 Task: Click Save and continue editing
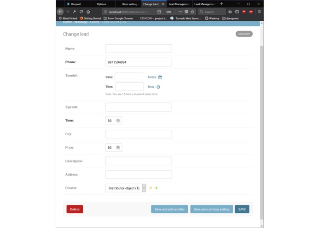pos(212,209)
